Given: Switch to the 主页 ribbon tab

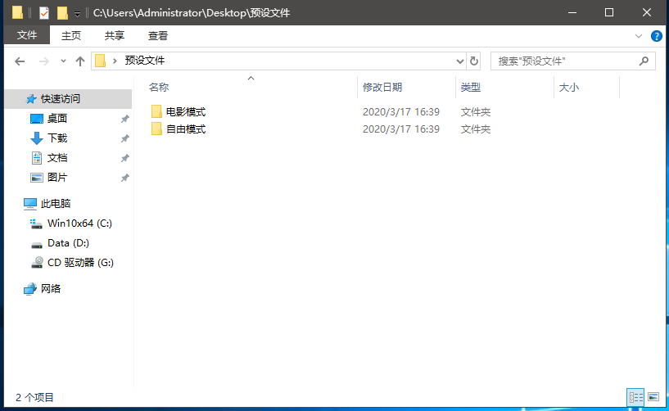Looking at the screenshot, I should [71, 36].
